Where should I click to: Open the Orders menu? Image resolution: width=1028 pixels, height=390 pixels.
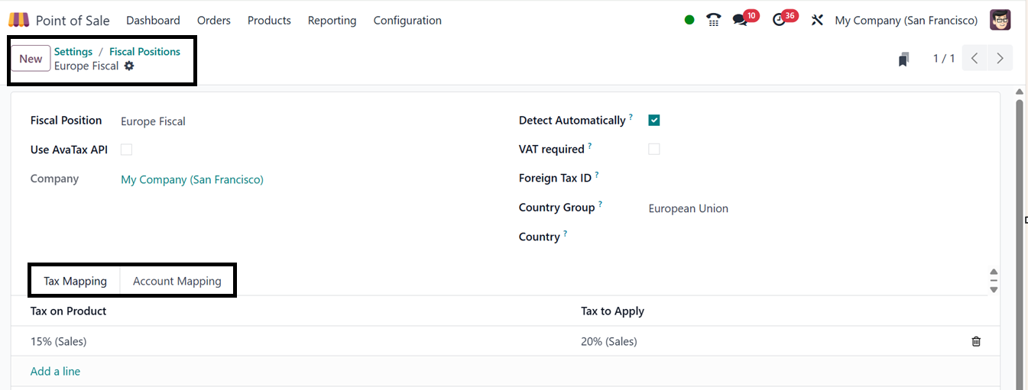click(x=214, y=21)
